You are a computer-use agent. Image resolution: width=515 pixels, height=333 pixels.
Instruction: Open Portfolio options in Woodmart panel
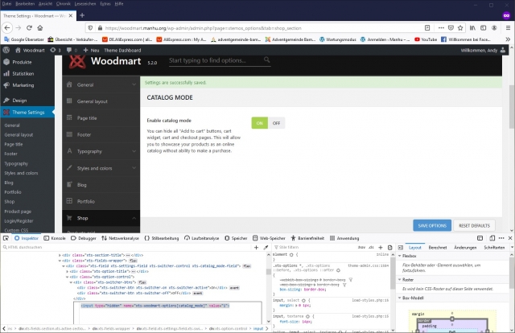click(x=101, y=201)
